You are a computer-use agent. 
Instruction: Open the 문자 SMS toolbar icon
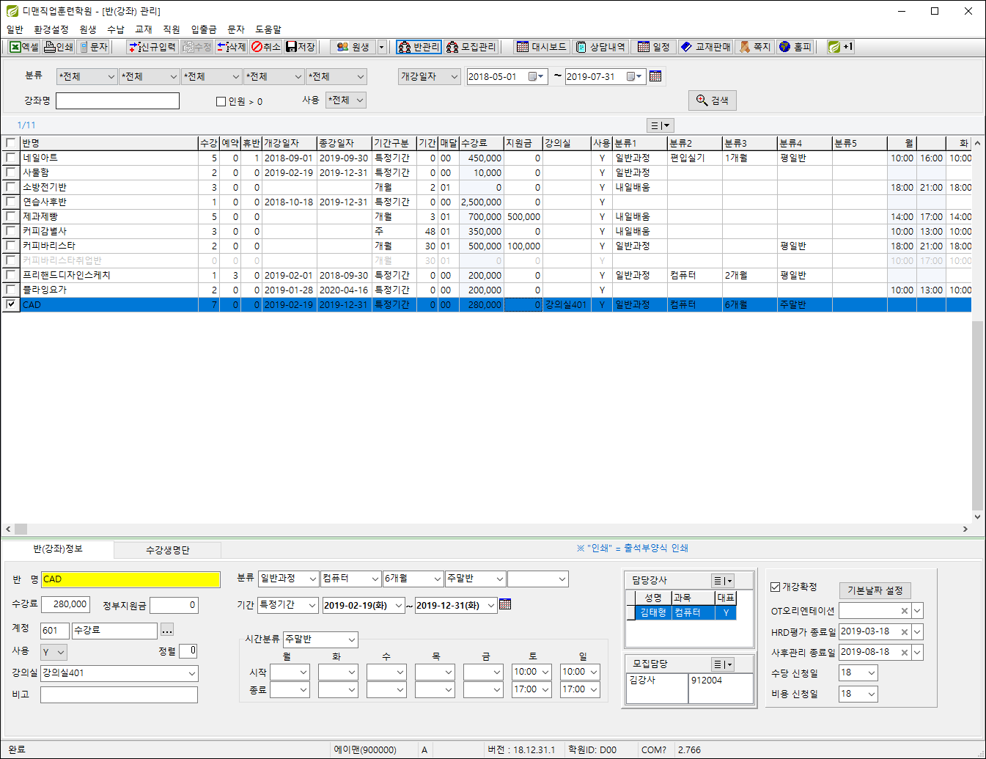[x=94, y=47]
